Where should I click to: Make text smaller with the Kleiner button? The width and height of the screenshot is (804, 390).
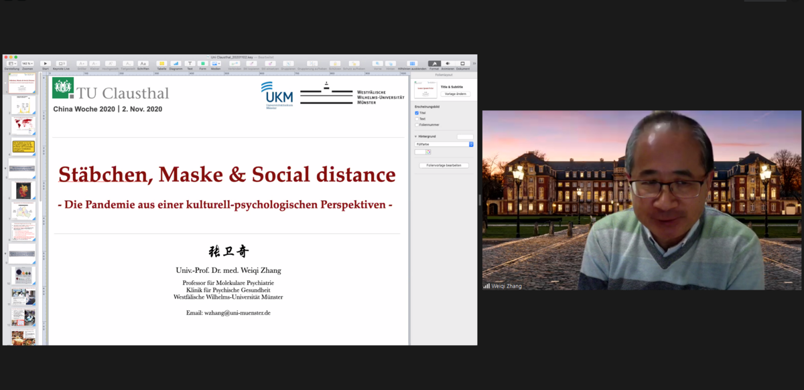click(94, 64)
